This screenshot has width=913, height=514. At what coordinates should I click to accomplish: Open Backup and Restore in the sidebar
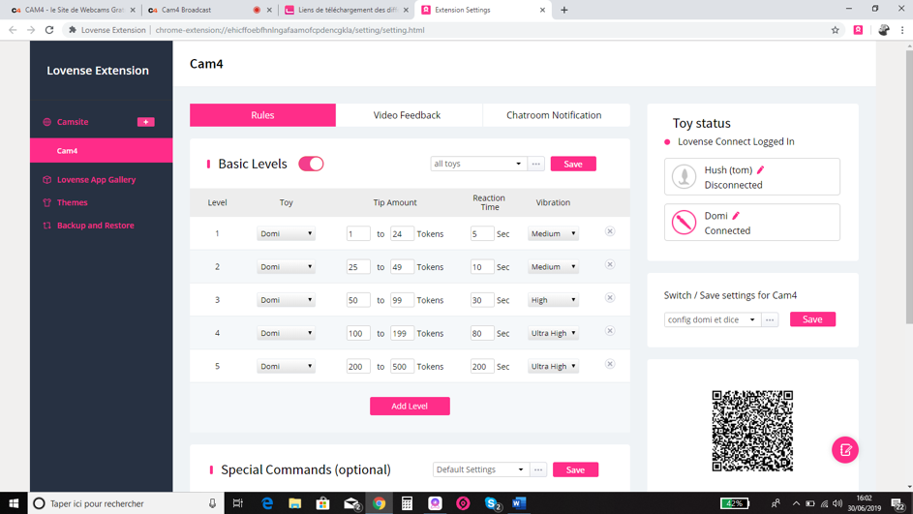tap(95, 226)
